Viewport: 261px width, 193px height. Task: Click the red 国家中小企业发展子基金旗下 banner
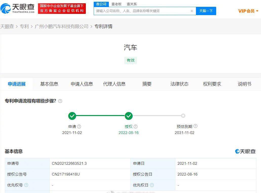62,9
